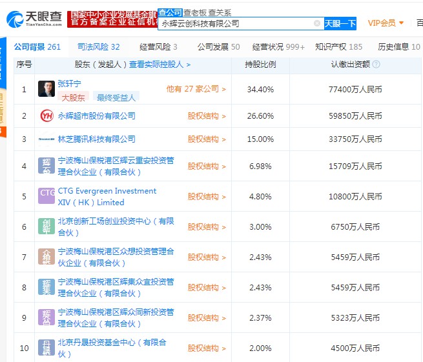Open shareholder 张轩宁's name link
This screenshot has width=423, height=362.
click(x=69, y=83)
